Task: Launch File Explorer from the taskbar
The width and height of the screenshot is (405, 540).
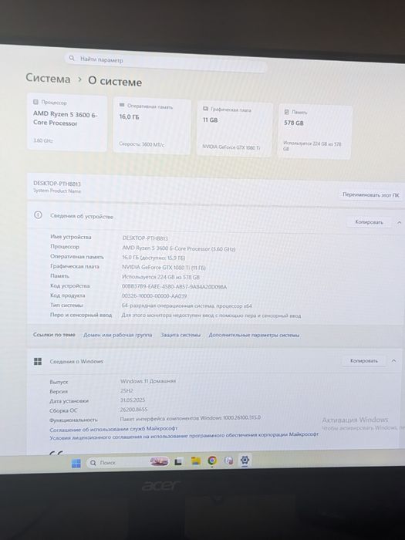Action: click(x=196, y=461)
